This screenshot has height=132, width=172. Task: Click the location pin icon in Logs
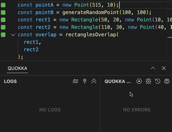pos(85,81)
